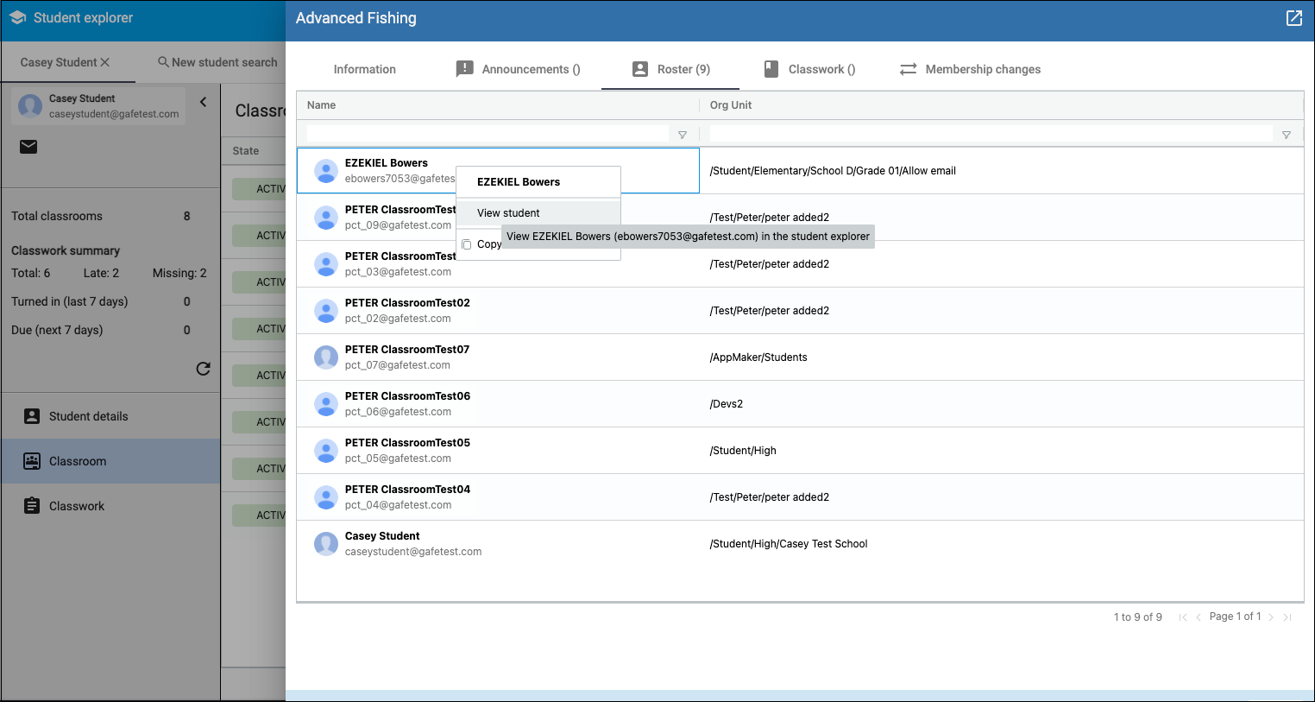Click pct_06@gafetest.com email text
1315x702 pixels.
click(398, 412)
